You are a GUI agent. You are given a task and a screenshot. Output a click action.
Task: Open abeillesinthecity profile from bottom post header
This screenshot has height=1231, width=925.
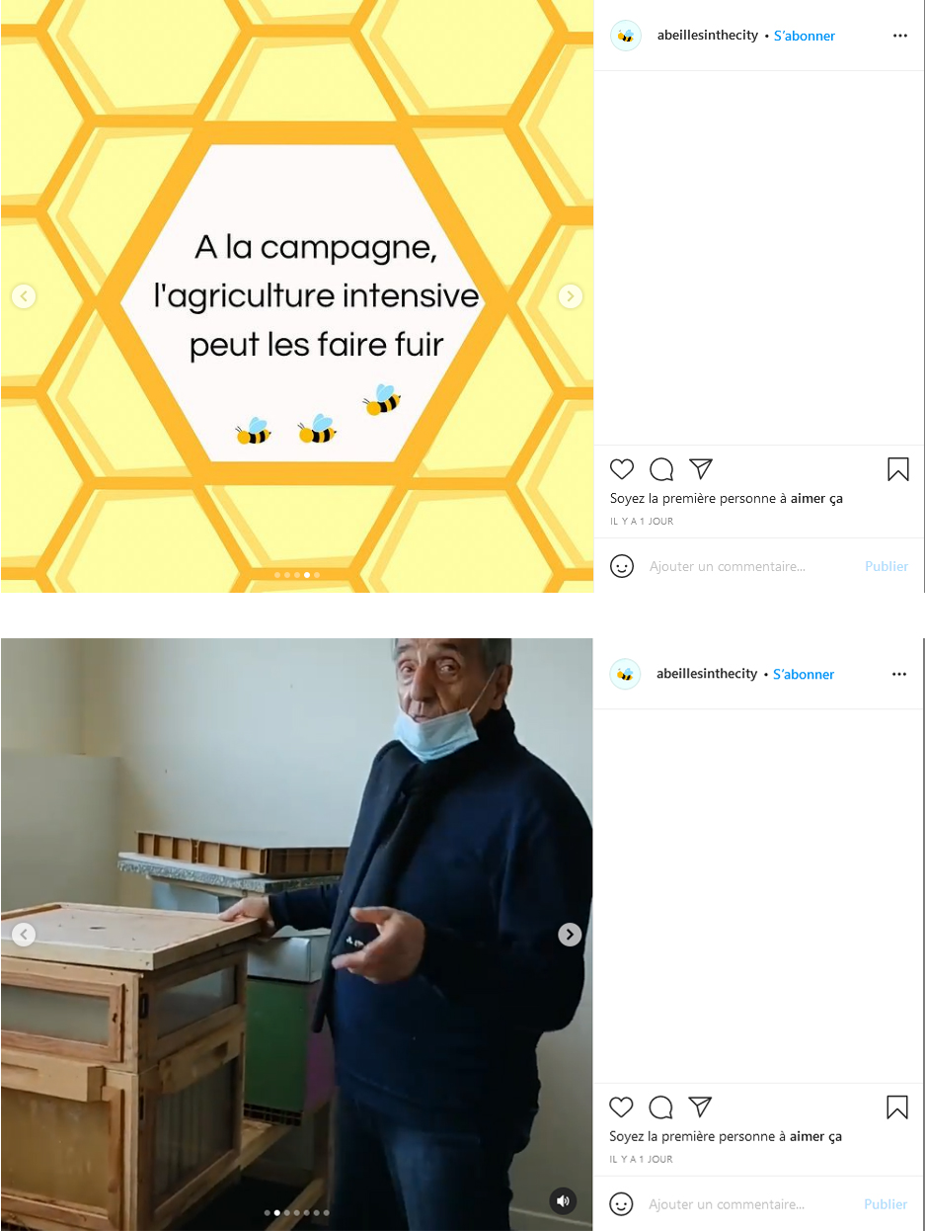707,674
